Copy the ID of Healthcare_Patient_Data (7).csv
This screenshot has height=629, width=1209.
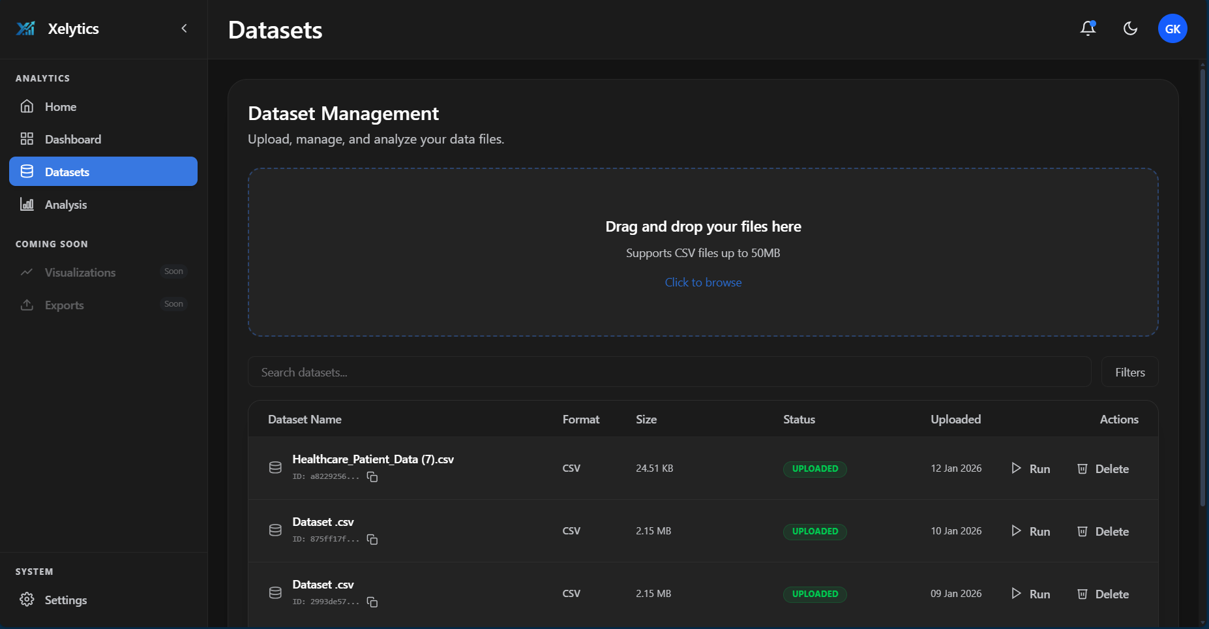(372, 476)
